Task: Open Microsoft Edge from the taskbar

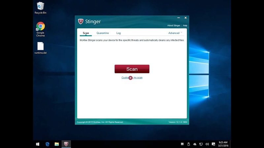Action: [x=47, y=144]
